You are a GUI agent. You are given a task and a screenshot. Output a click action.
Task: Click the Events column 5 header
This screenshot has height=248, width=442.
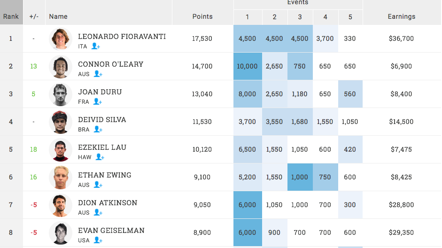click(x=350, y=17)
